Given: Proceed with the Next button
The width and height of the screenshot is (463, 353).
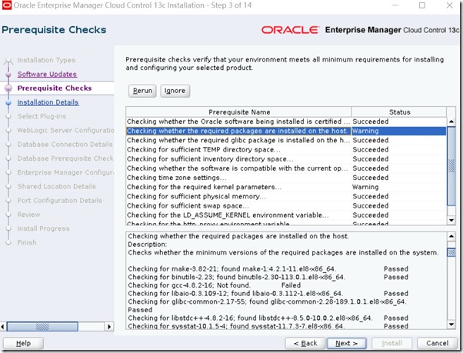Looking at the screenshot, I should tap(346, 343).
